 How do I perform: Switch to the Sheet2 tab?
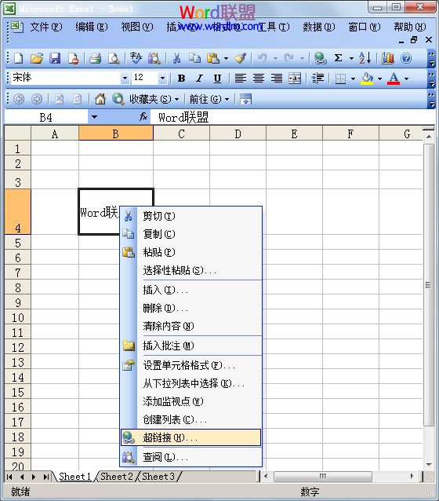pyautogui.click(x=117, y=477)
